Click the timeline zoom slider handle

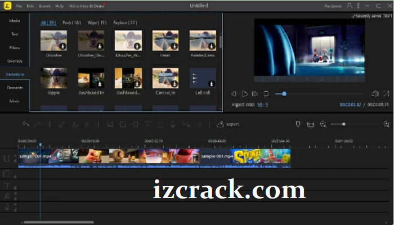(x=343, y=124)
